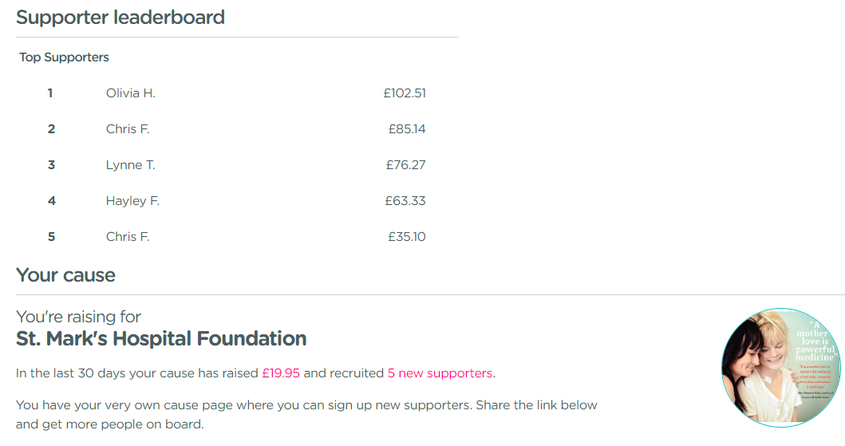Click the "Supporter leaderboard" heading
845x446 pixels.
click(120, 18)
